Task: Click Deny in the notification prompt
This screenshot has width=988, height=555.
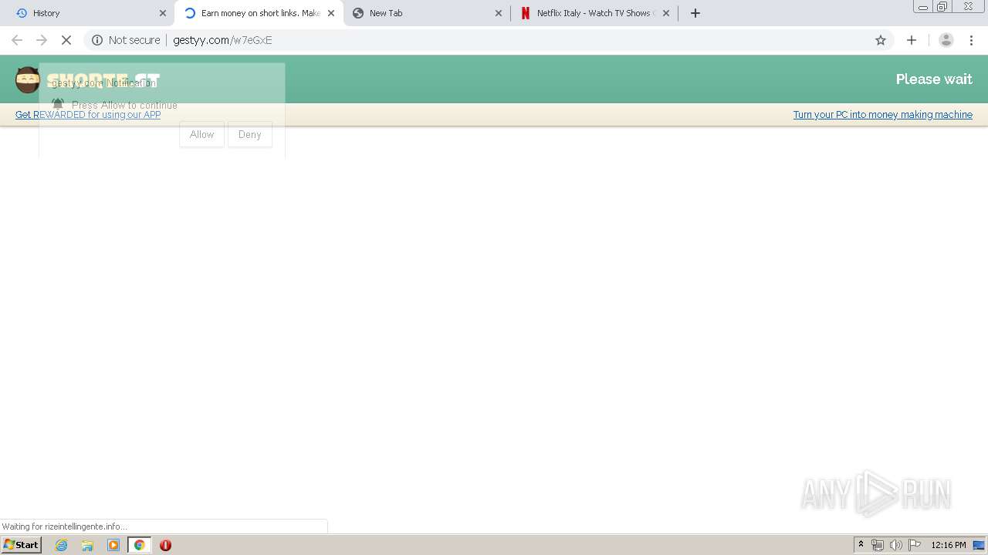Action: (x=249, y=134)
